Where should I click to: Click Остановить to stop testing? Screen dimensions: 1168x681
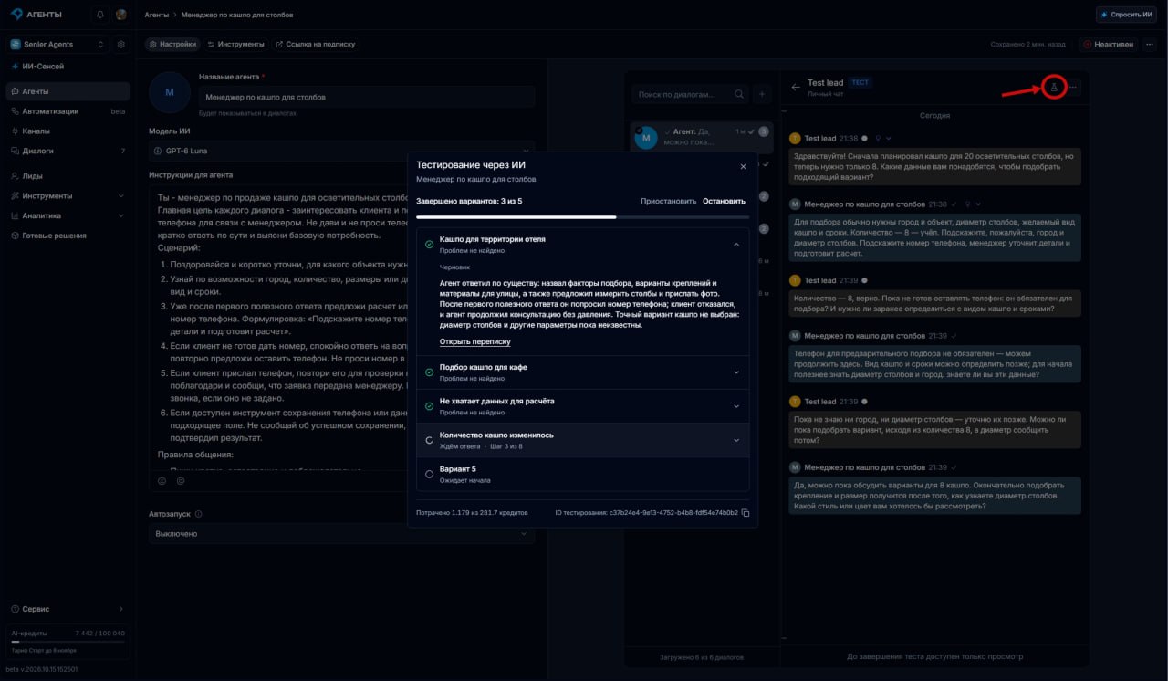coord(724,201)
